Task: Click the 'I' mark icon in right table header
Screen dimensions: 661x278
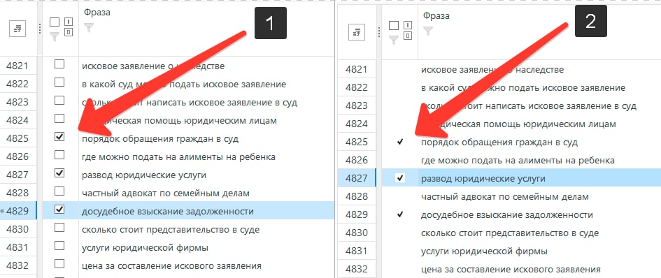Action: (x=407, y=25)
